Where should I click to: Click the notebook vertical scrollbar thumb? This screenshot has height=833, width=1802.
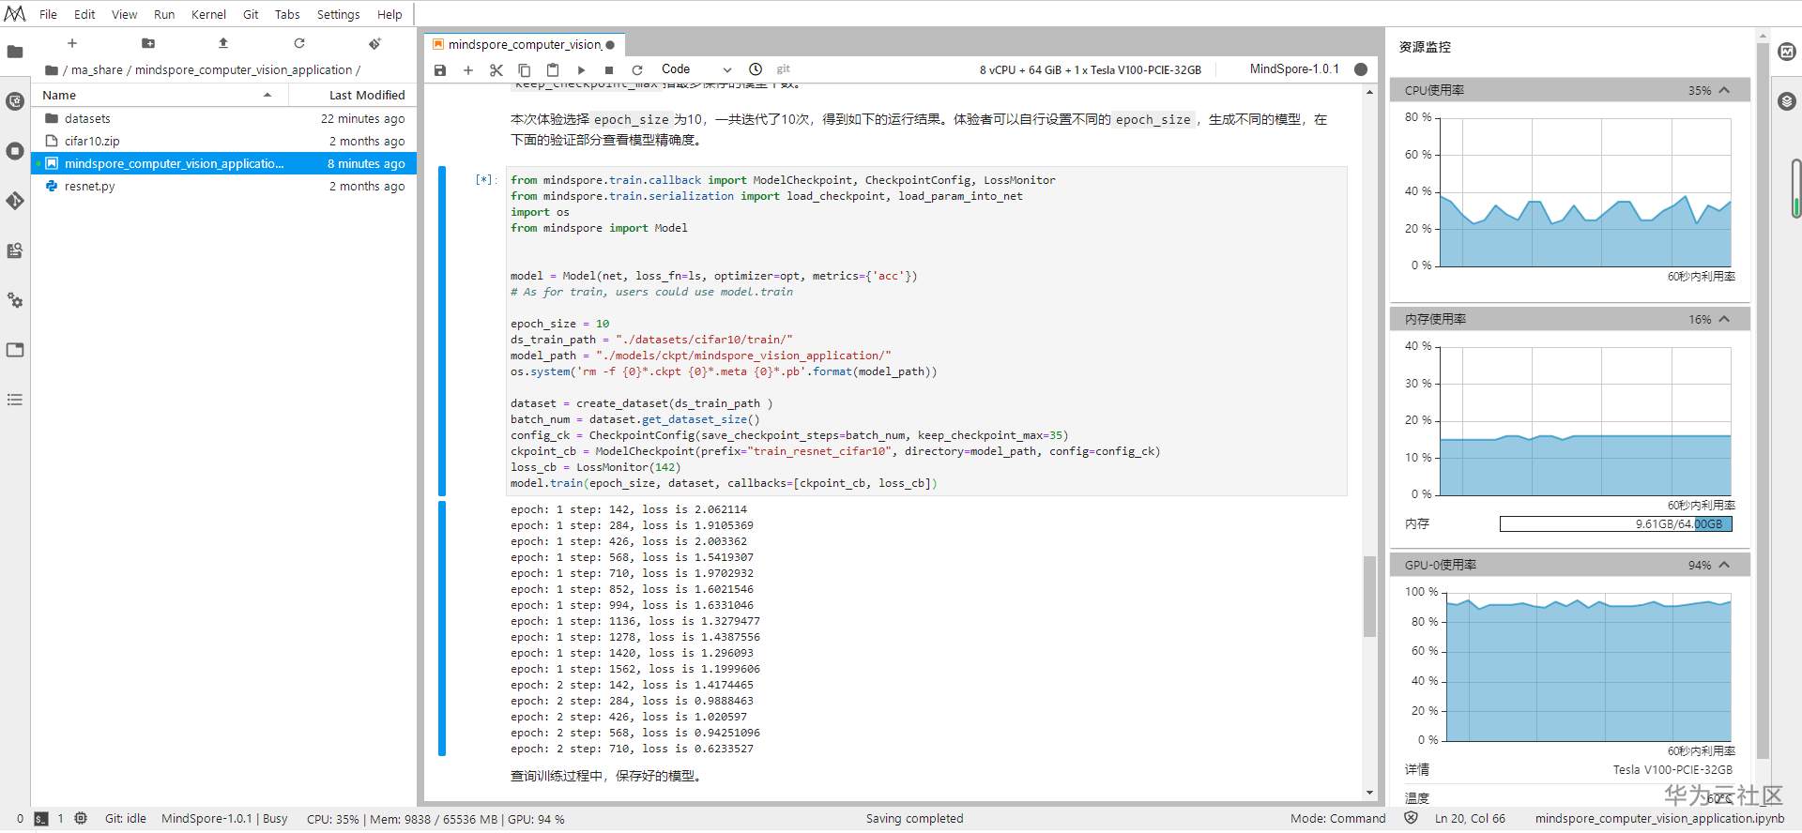pos(1369,596)
